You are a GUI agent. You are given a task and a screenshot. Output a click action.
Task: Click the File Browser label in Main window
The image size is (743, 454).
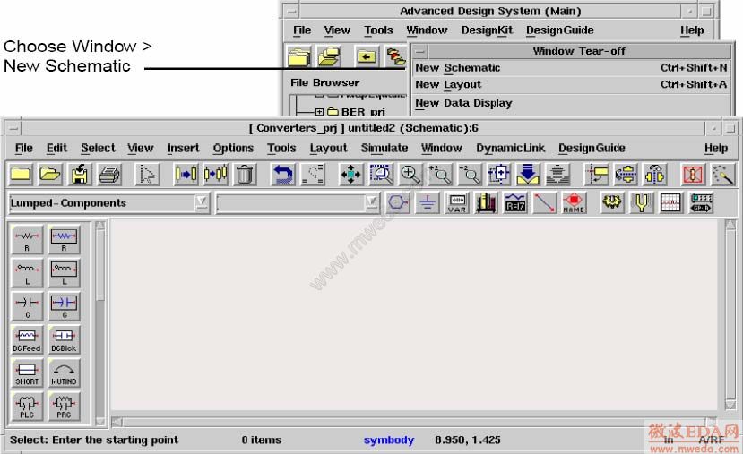click(x=325, y=83)
